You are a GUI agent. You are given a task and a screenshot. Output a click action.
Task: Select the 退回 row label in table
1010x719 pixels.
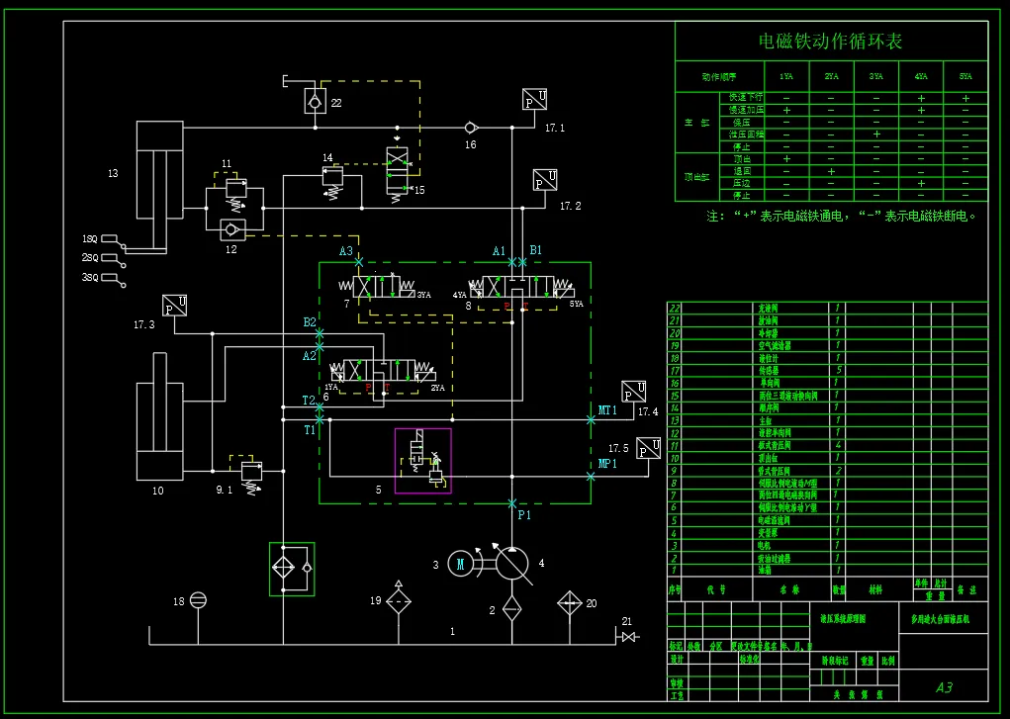pos(742,171)
